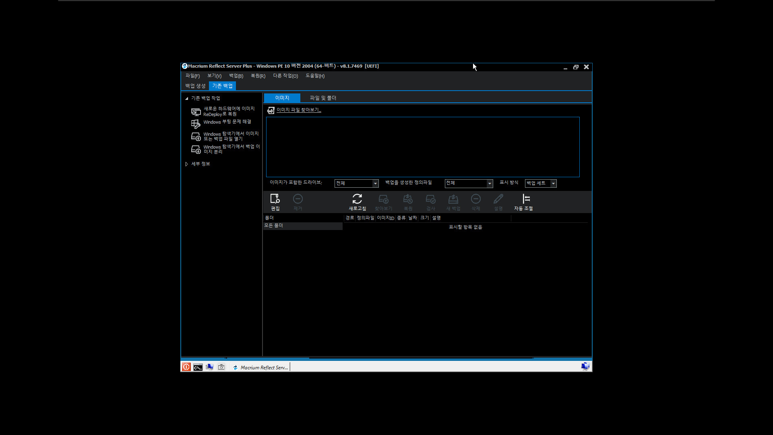Click the 새 백업 (new backup) icon
The image size is (773, 435).
(x=453, y=199)
